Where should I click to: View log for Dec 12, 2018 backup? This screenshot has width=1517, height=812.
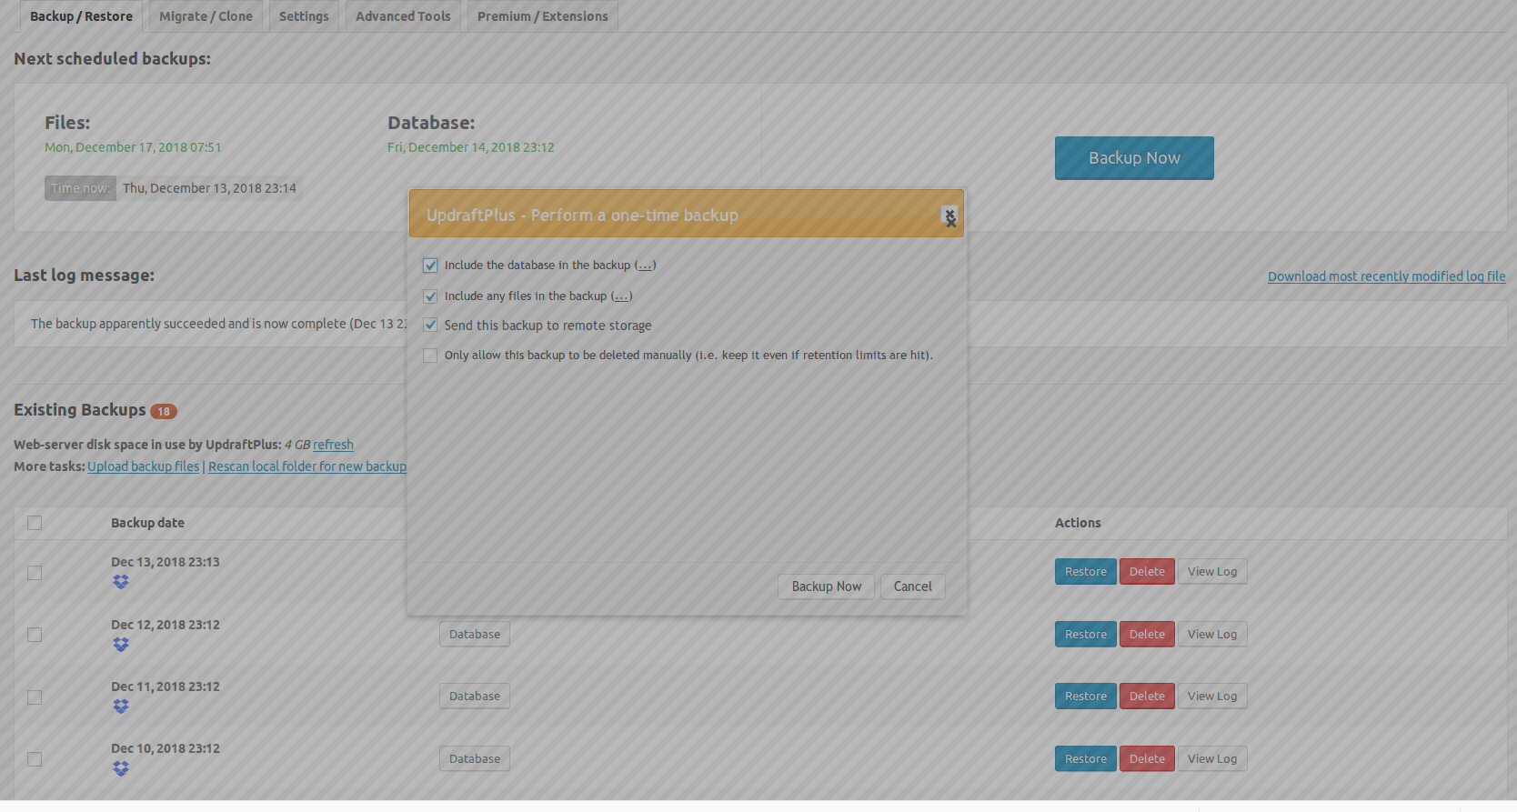[x=1212, y=635]
